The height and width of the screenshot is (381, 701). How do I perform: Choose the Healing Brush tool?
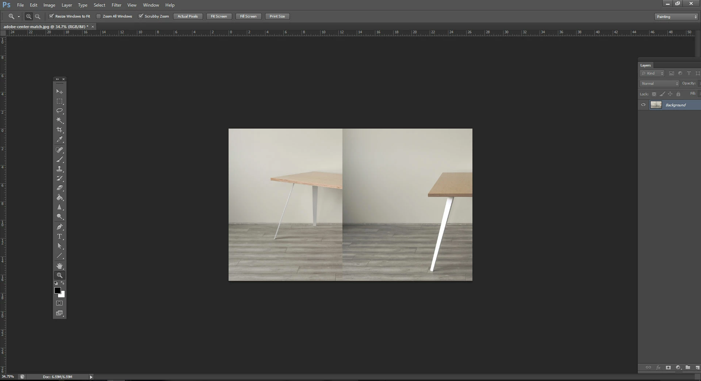pos(60,150)
